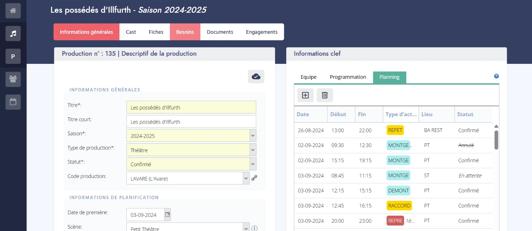Open the Statut dropdown

tap(253, 164)
